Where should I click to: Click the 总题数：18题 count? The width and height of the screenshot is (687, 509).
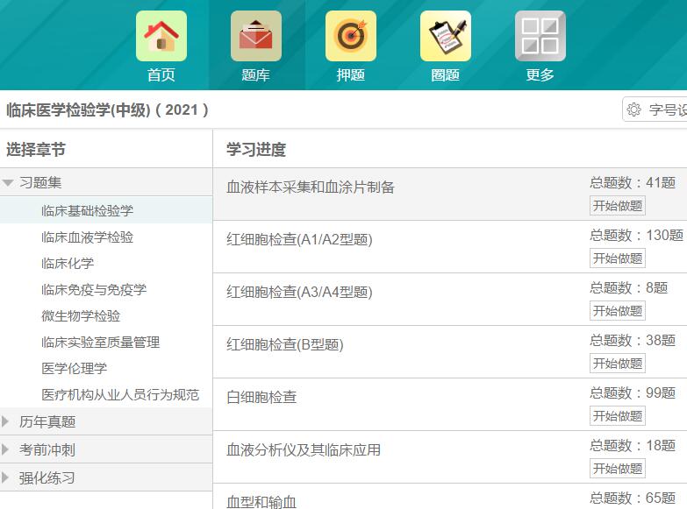(633, 445)
